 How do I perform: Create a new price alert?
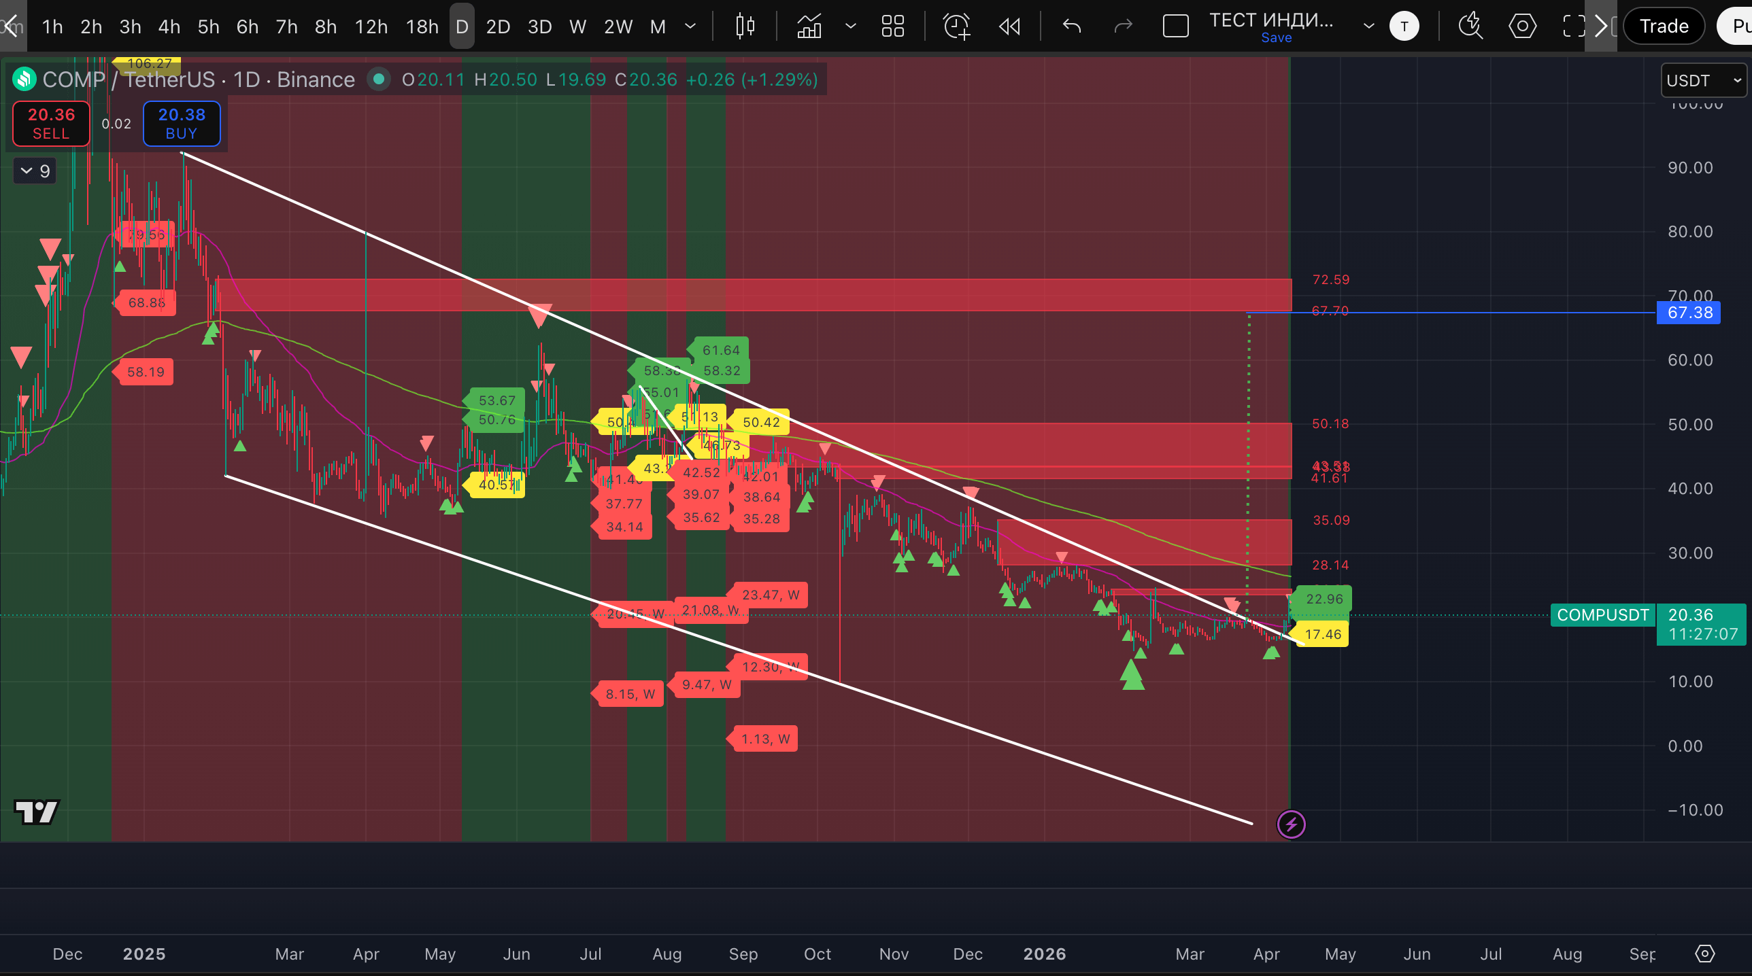pyautogui.click(x=956, y=27)
